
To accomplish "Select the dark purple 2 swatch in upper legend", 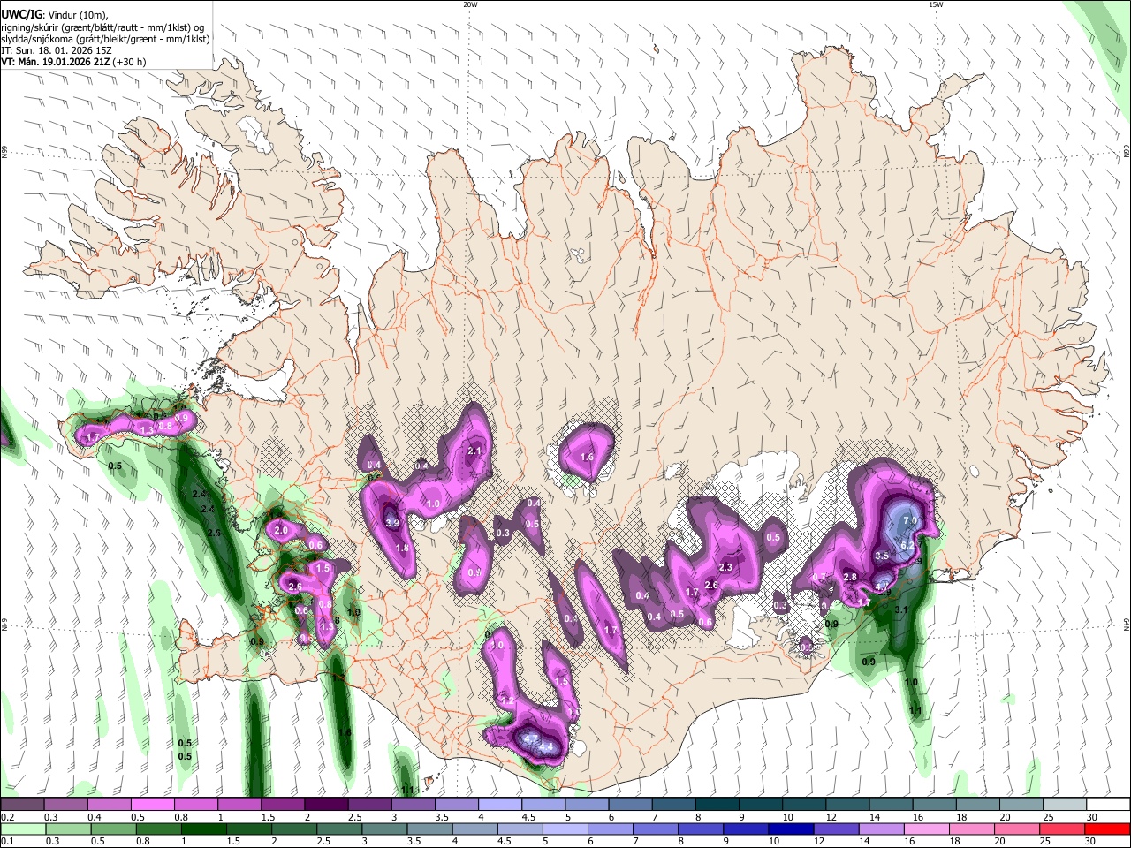I will [325, 805].
